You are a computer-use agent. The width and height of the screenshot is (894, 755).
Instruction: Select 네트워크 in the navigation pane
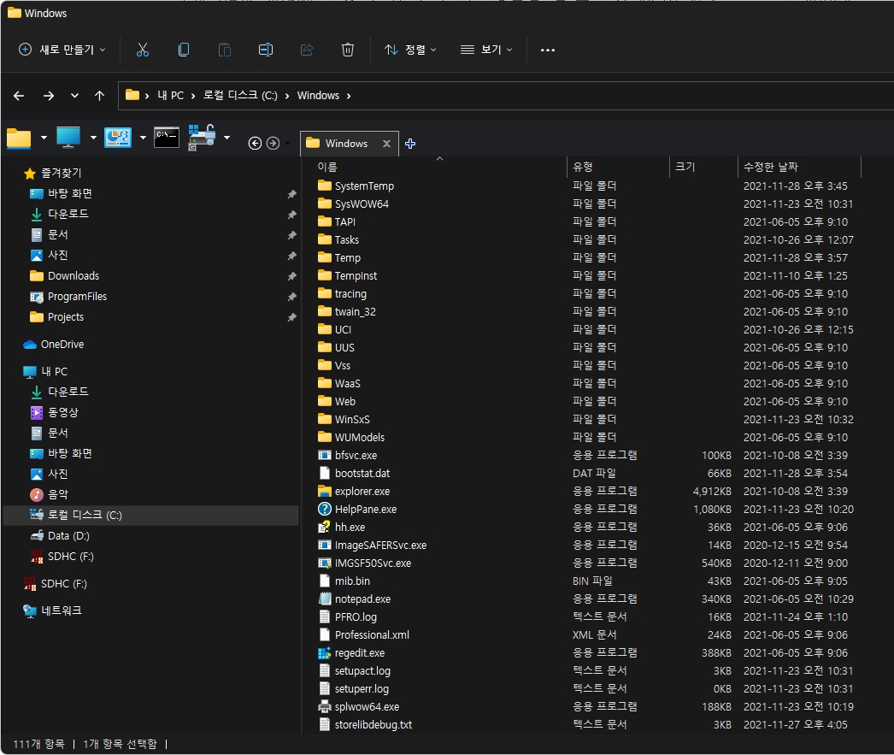(x=61, y=610)
